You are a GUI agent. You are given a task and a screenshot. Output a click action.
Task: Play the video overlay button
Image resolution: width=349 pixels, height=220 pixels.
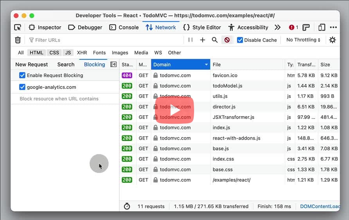(174, 110)
